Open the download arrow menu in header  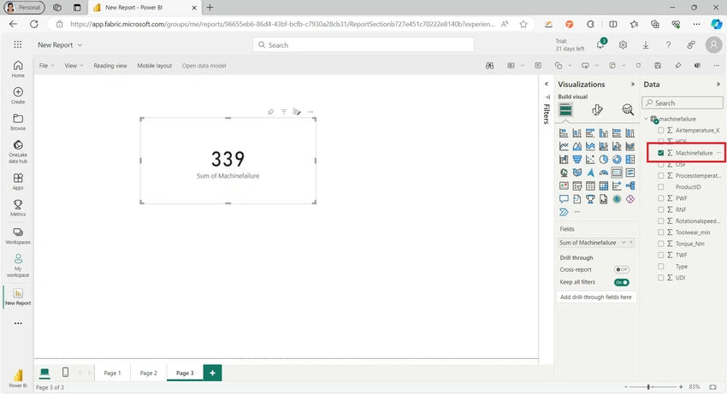click(x=646, y=45)
